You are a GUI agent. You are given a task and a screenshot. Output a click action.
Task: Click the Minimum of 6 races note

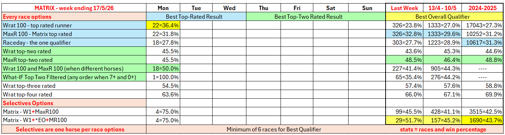click(x=274, y=129)
